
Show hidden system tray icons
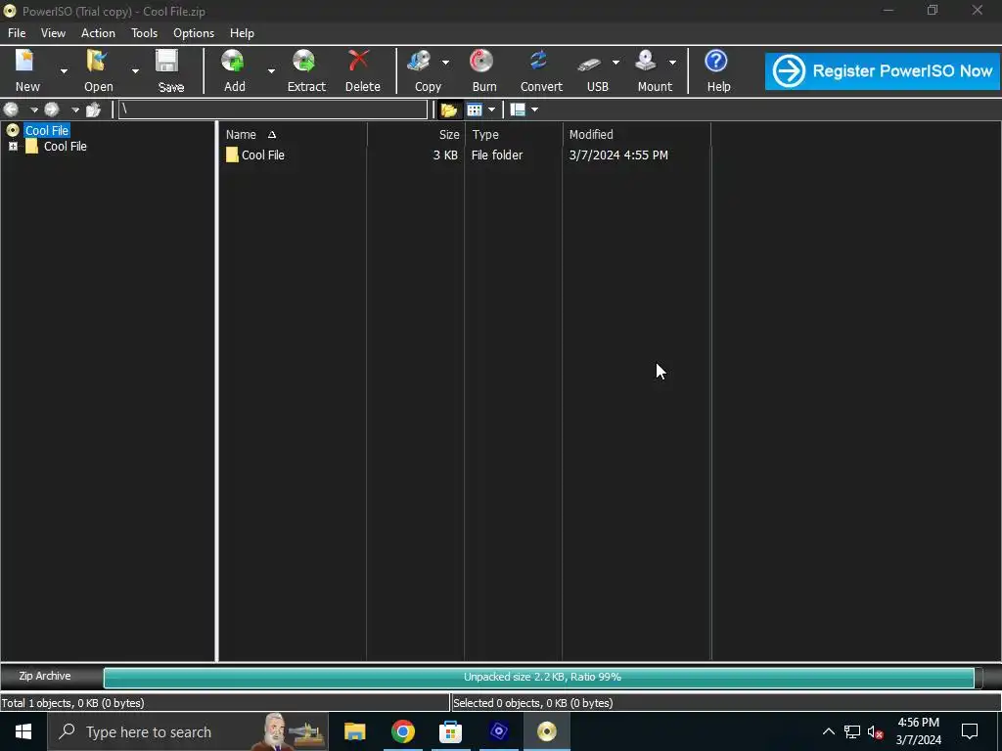[x=828, y=731]
